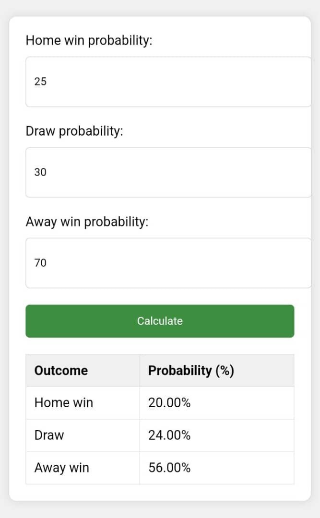Select the Away win row label
Screen dimensions: 320x518
[x=62, y=468]
